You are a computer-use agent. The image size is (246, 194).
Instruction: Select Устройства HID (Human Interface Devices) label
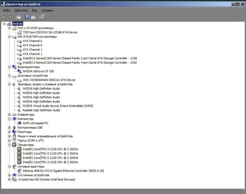coord(46,179)
